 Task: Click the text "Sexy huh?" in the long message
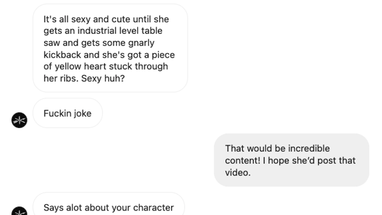103,78
